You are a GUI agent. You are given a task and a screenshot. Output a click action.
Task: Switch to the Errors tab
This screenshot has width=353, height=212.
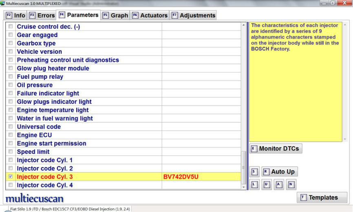click(x=42, y=15)
